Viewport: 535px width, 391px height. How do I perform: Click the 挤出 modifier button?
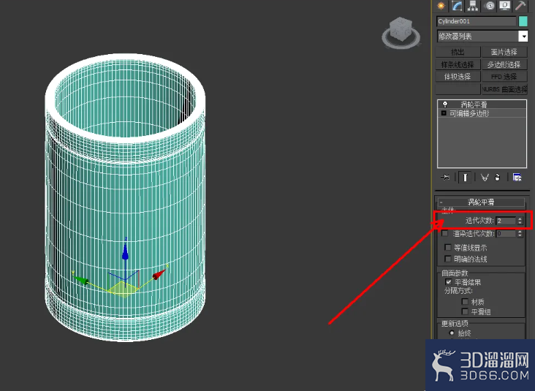pyautogui.click(x=458, y=52)
